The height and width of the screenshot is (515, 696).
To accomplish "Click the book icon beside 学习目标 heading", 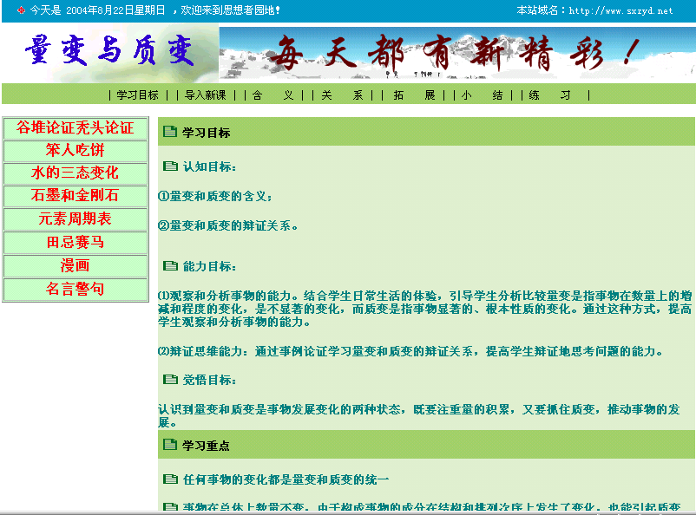I will [x=170, y=132].
